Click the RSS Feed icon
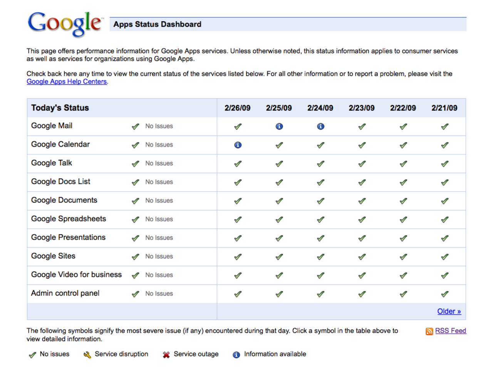Screen dimensions: 493x380 (429, 331)
